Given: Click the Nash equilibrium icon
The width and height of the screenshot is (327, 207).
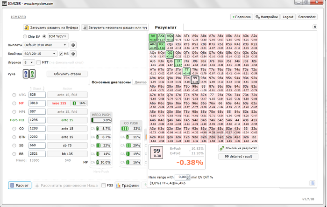Looking at the screenshot, I should [x=37, y=186].
